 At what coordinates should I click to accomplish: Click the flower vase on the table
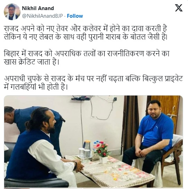point(102,153)
